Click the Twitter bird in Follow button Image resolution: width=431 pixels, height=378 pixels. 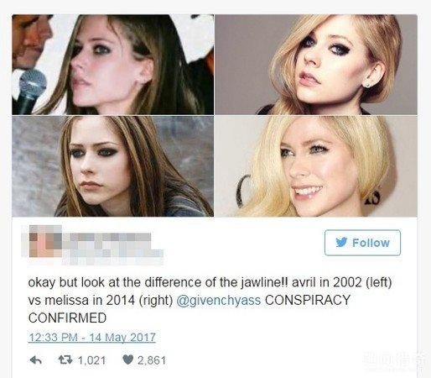tap(341, 242)
